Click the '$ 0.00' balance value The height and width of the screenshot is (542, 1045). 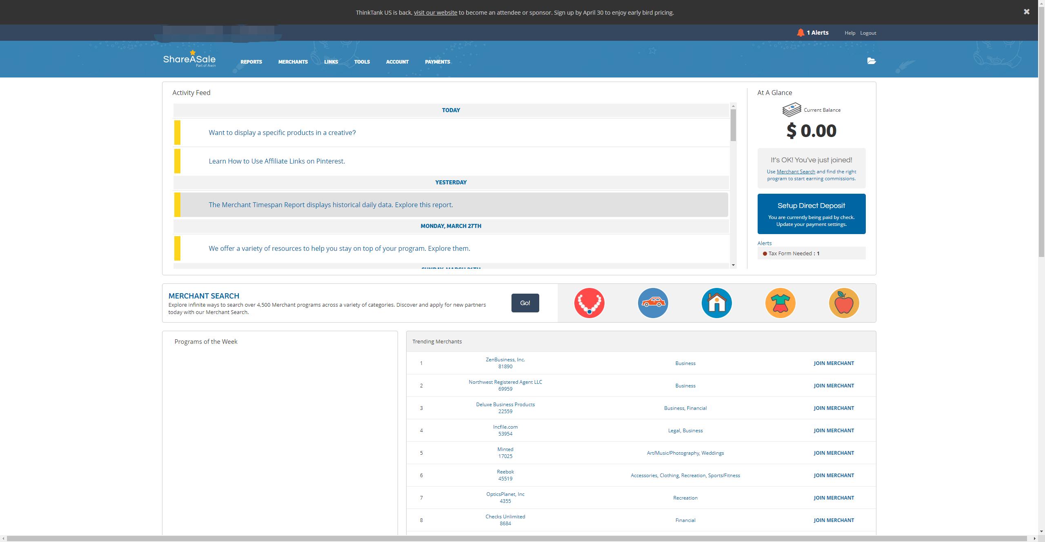coord(812,131)
